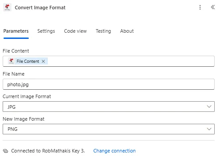
Task: Remove the File Content token
Action: coord(43,61)
